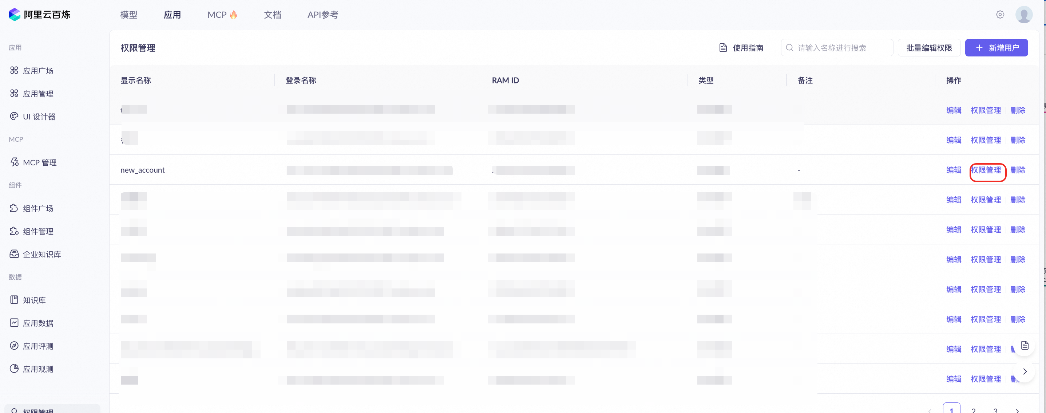
Task: Click the MCP 管理 sidebar icon
Action: point(14,162)
